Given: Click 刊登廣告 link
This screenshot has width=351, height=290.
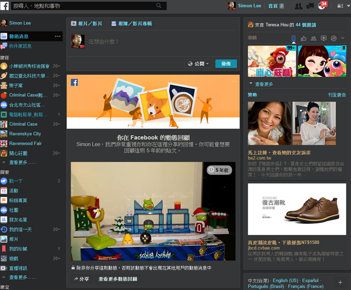Looking at the screenshot, I should 337,95.
